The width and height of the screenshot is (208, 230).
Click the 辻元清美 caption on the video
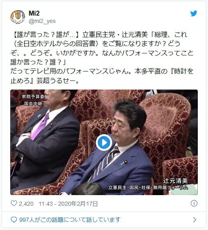pyautogui.click(x=175, y=181)
